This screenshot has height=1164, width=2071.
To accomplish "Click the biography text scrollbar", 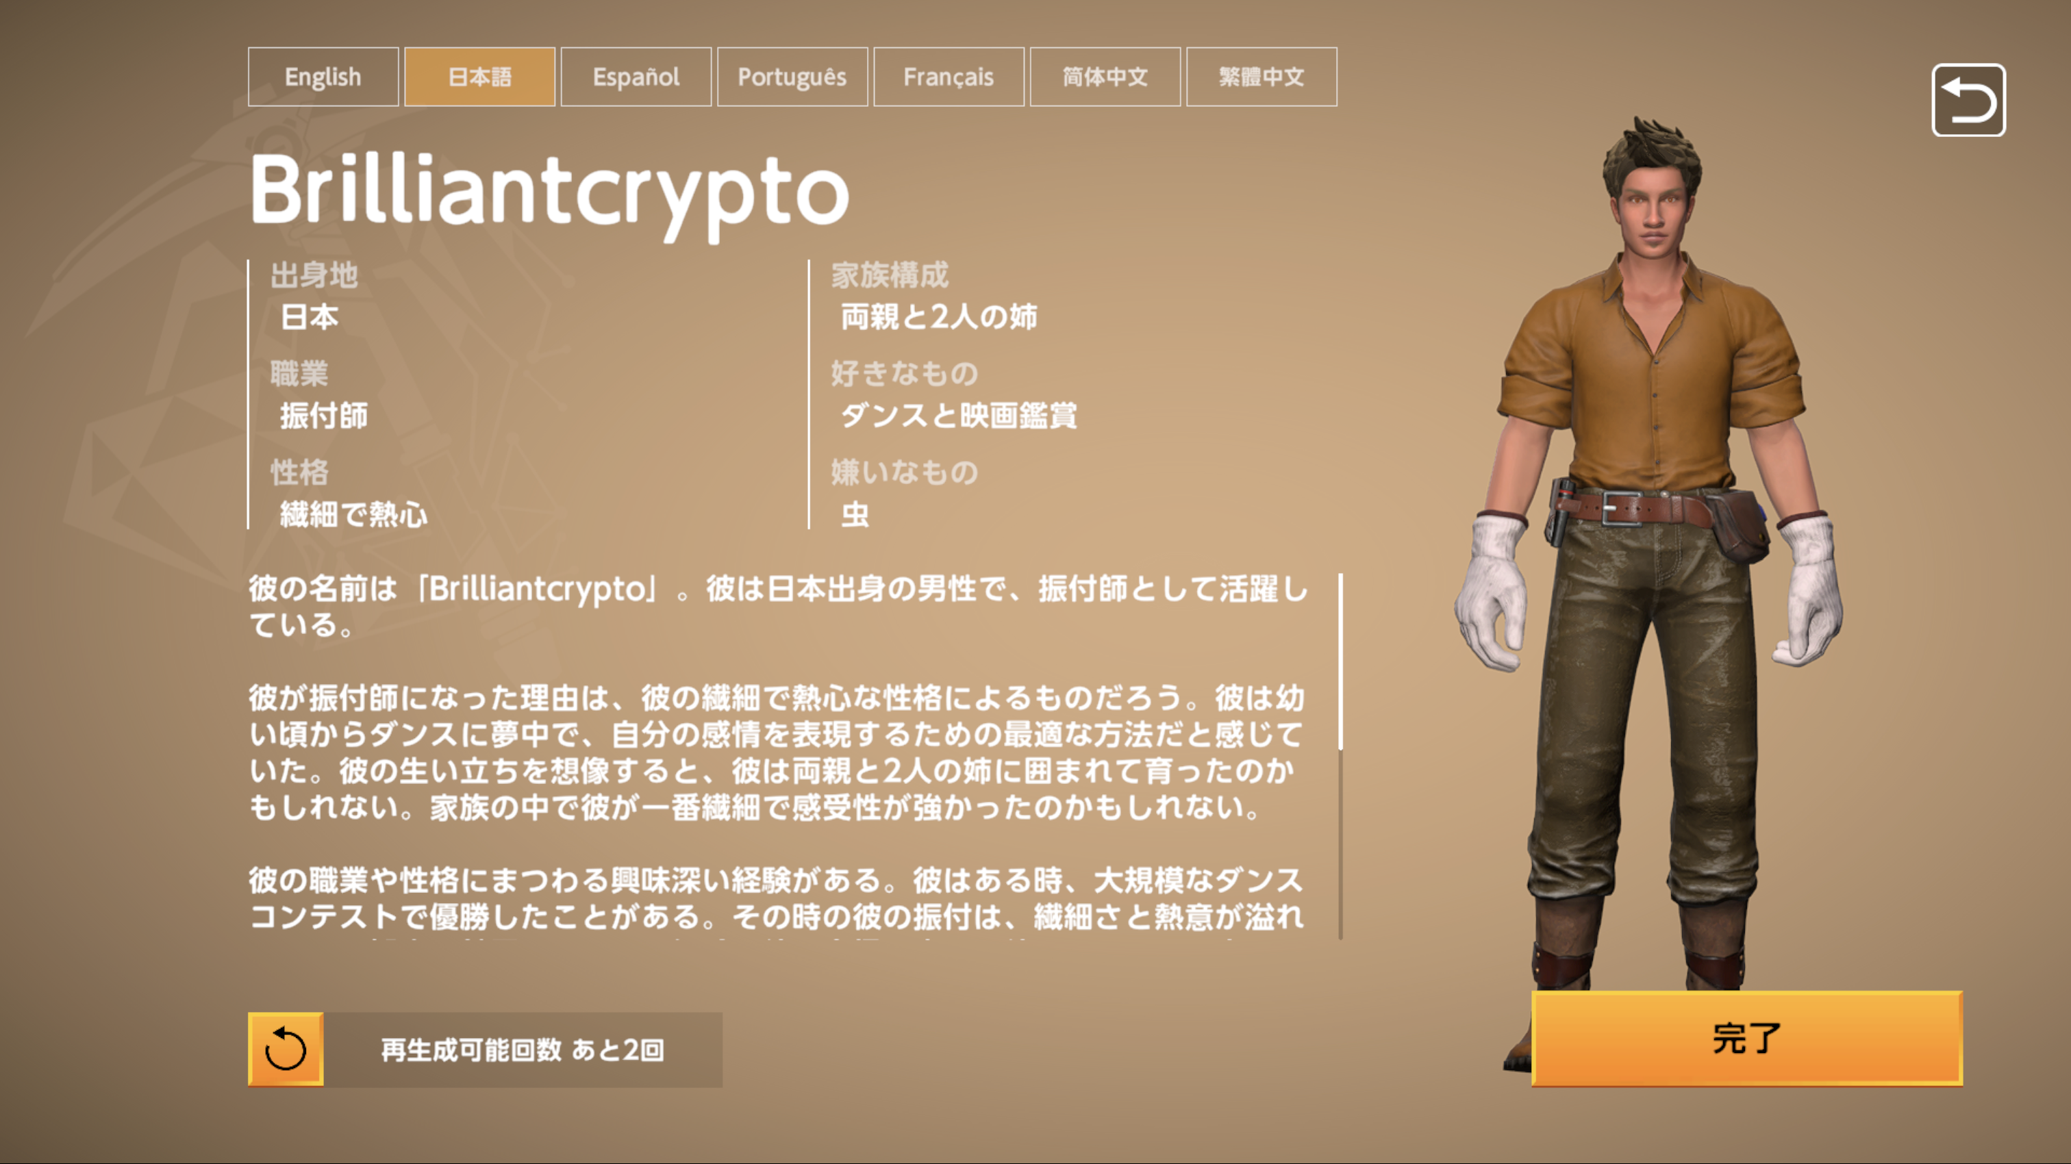I will (x=1340, y=756).
